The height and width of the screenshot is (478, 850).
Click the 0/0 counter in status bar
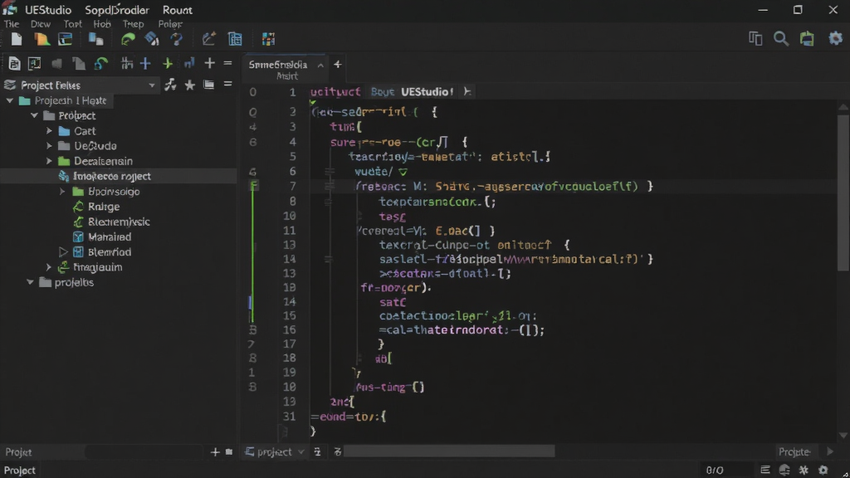(715, 471)
